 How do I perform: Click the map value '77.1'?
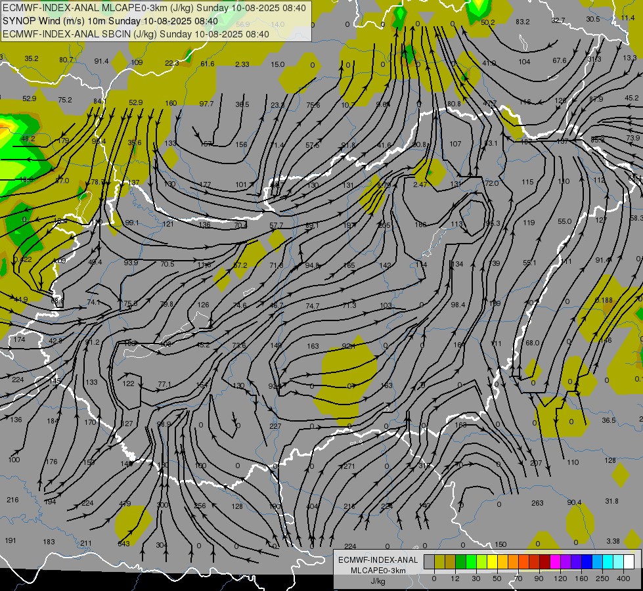164,384
